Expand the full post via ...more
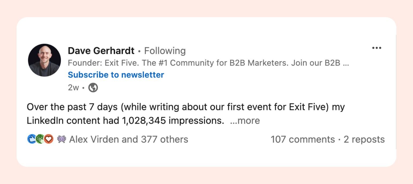This screenshot has width=413, height=184. tap(245, 121)
